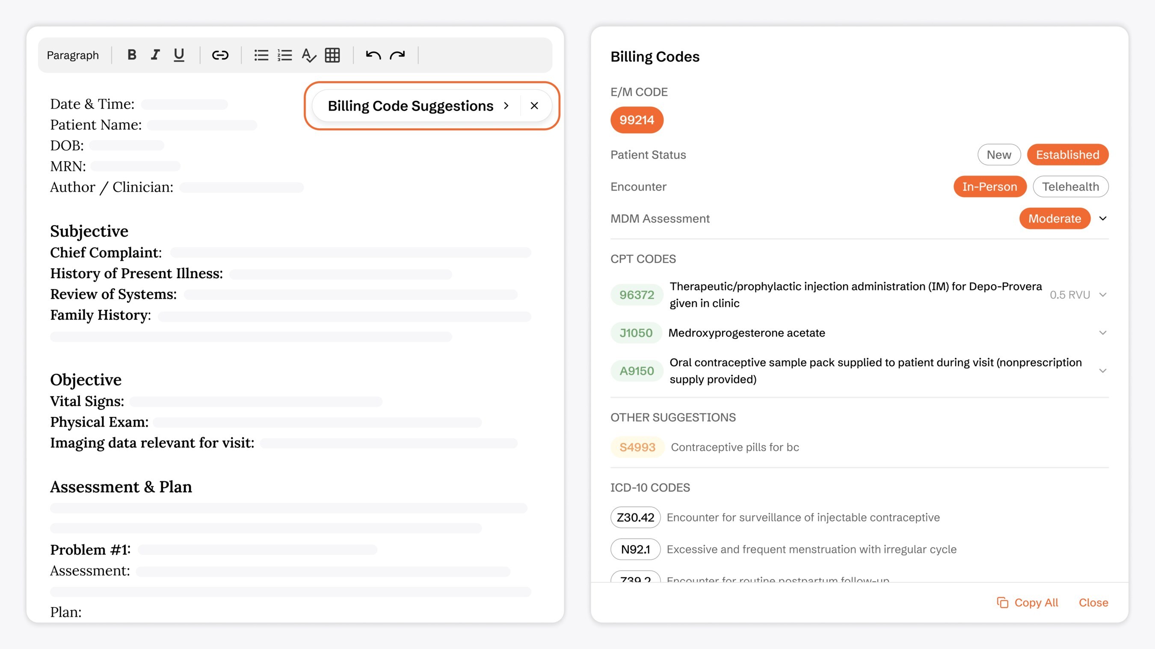1155x649 pixels.
Task: Insert a hyperlink using link icon
Action: point(220,55)
